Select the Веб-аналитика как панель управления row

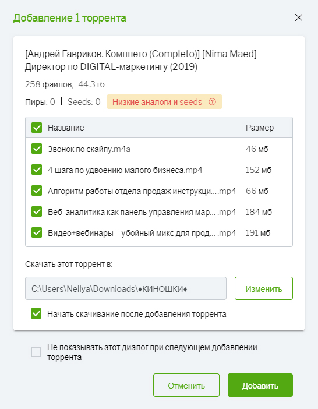click(x=159, y=212)
